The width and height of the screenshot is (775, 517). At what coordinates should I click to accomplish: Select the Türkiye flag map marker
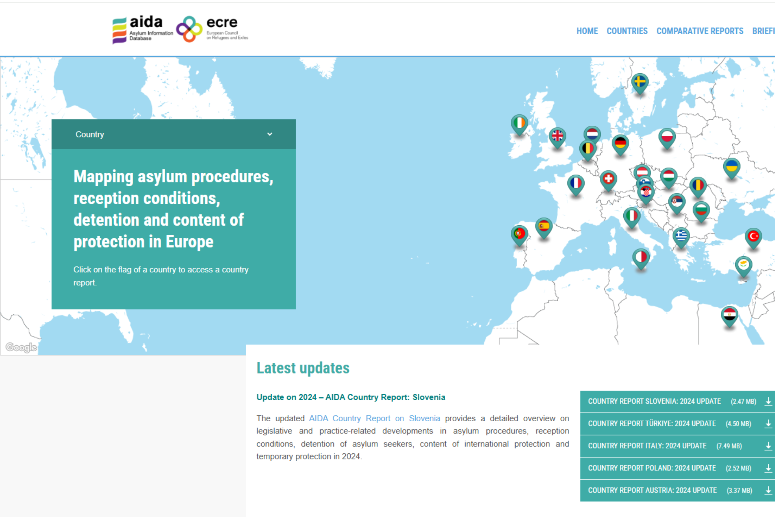coord(753,237)
